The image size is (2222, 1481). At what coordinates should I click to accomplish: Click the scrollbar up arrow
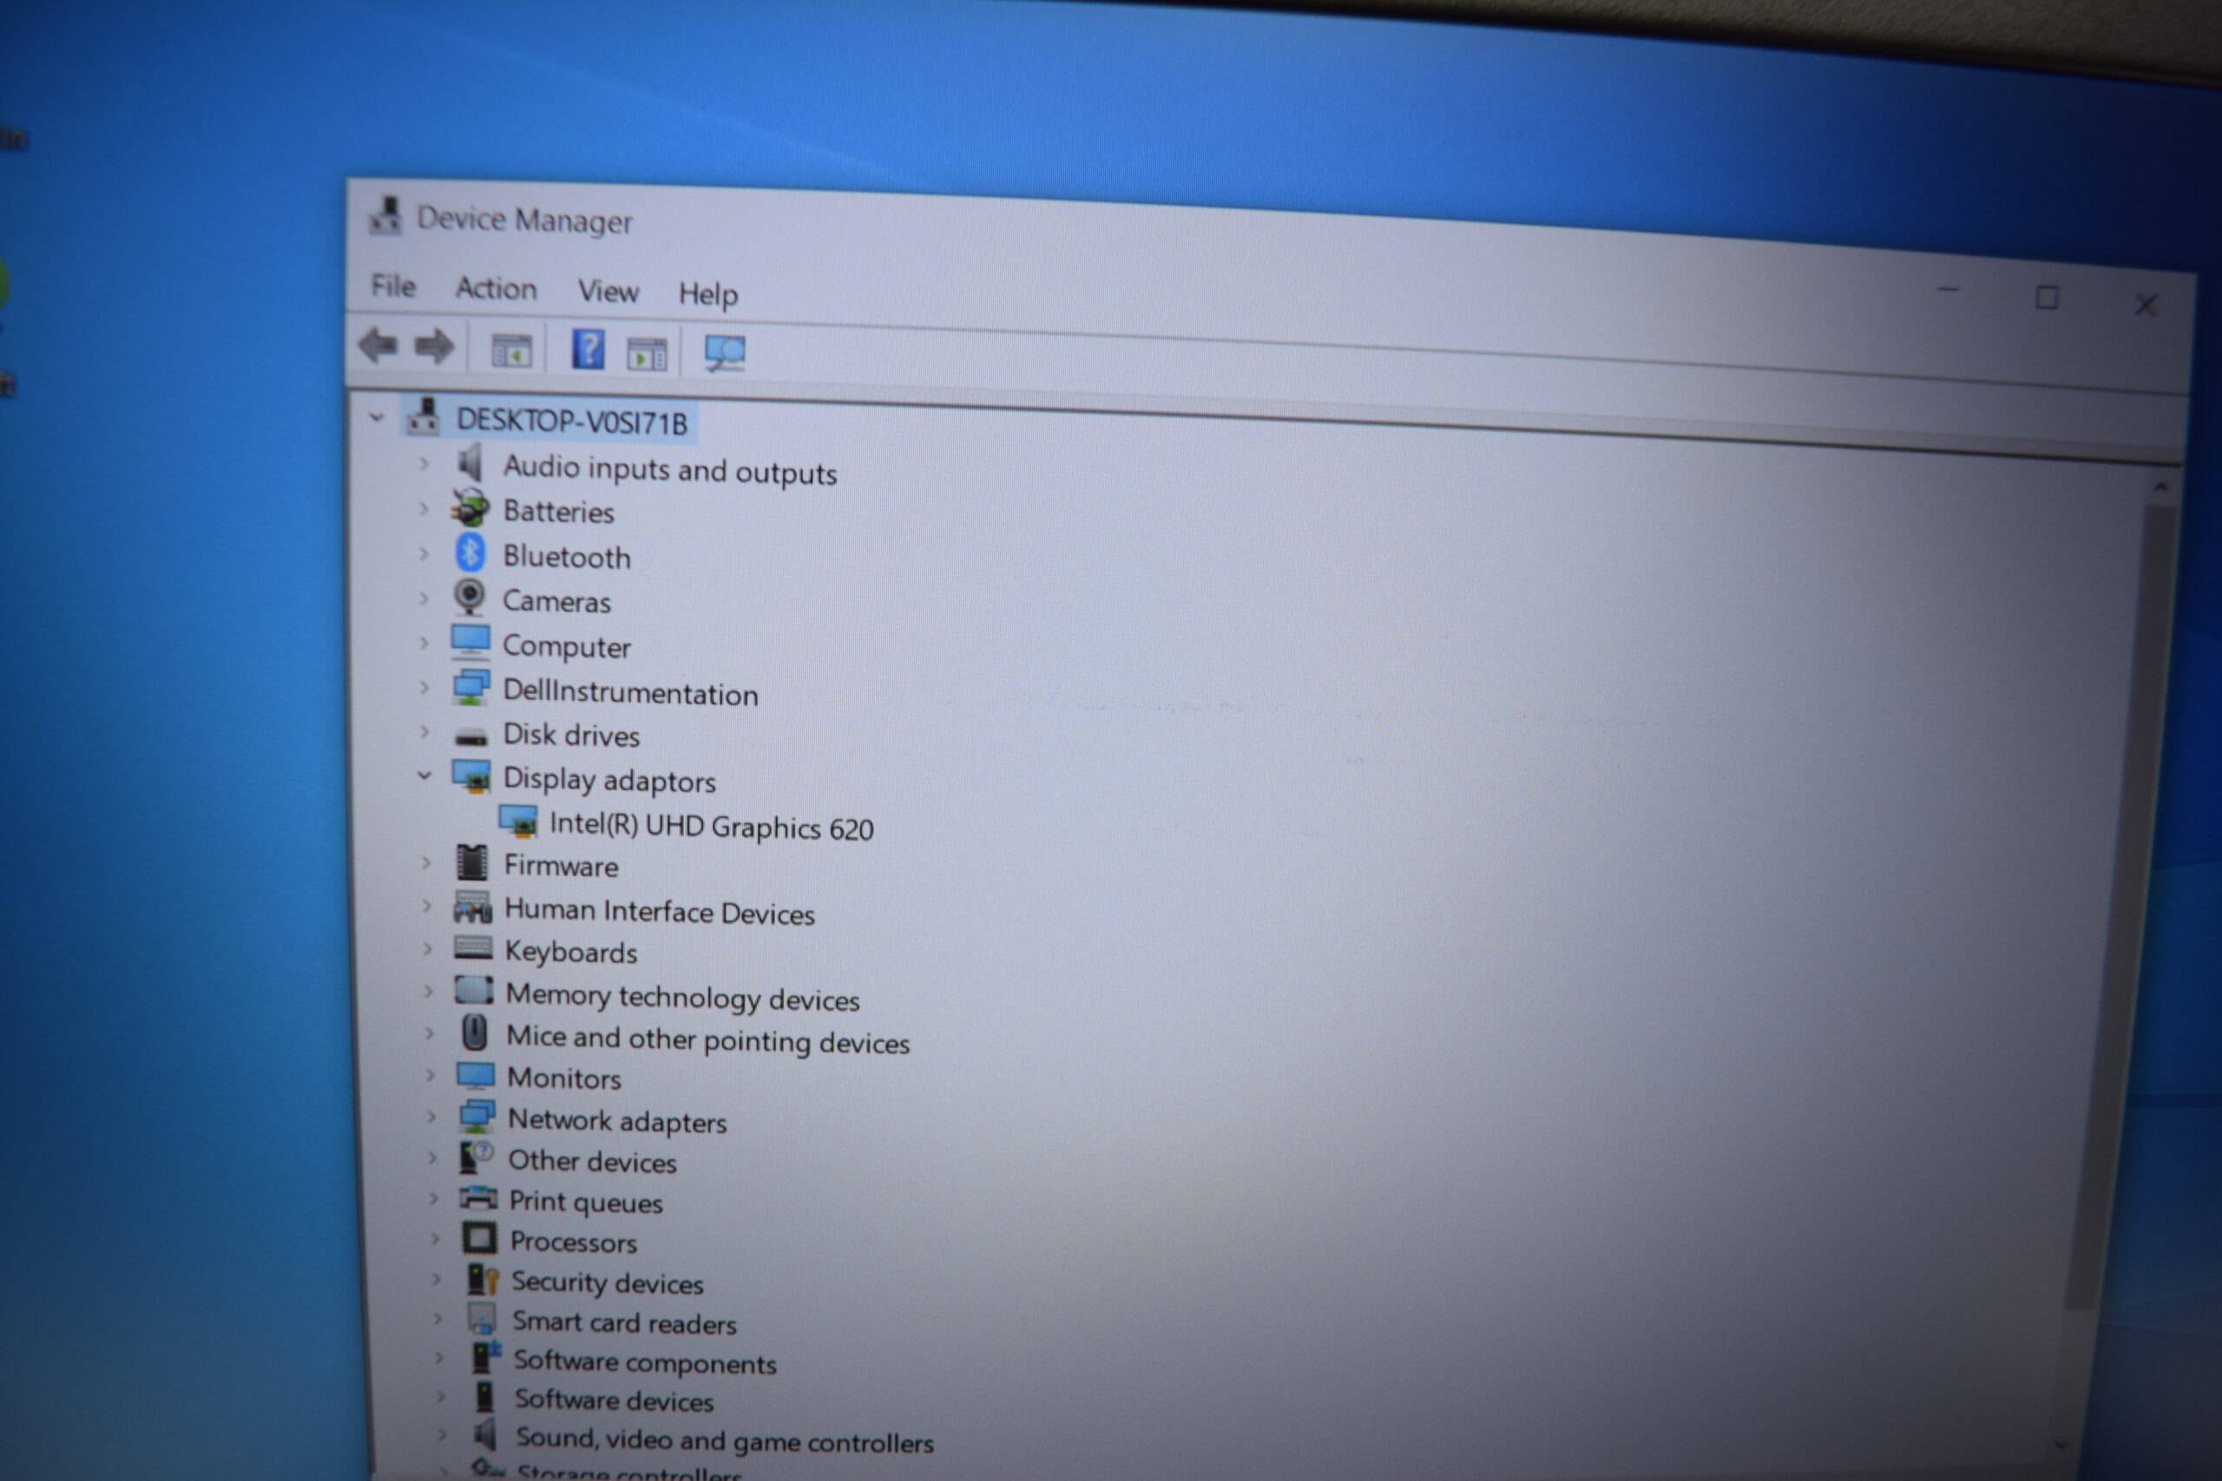coord(2160,487)
